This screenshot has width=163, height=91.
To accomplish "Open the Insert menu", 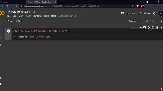I will coord(28,16).
